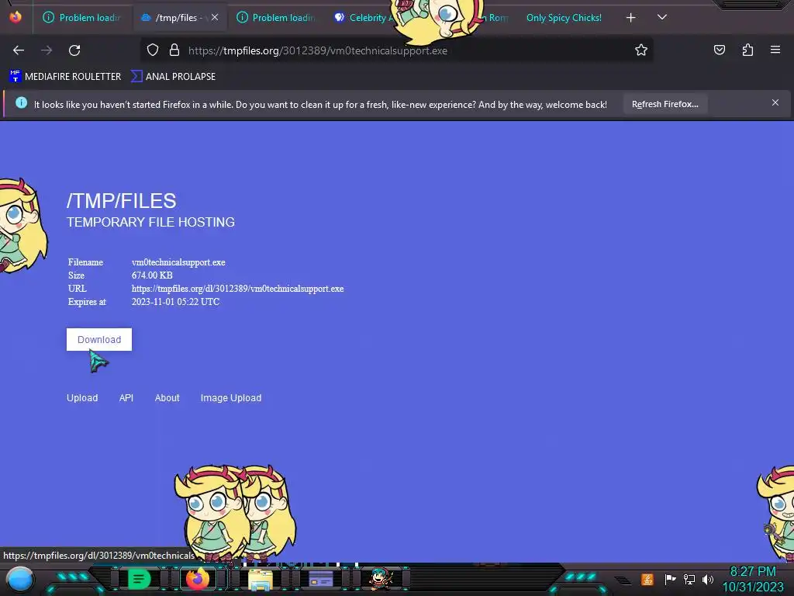The image size is (794, 596).
Task: Open the API link
Action: point(126,398)
